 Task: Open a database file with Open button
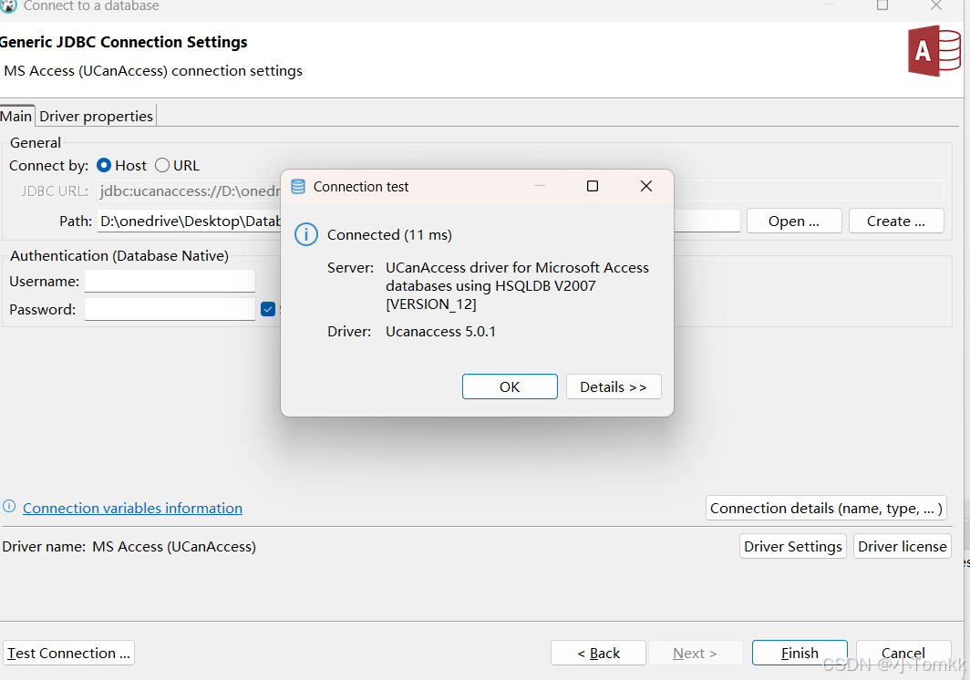794,221
